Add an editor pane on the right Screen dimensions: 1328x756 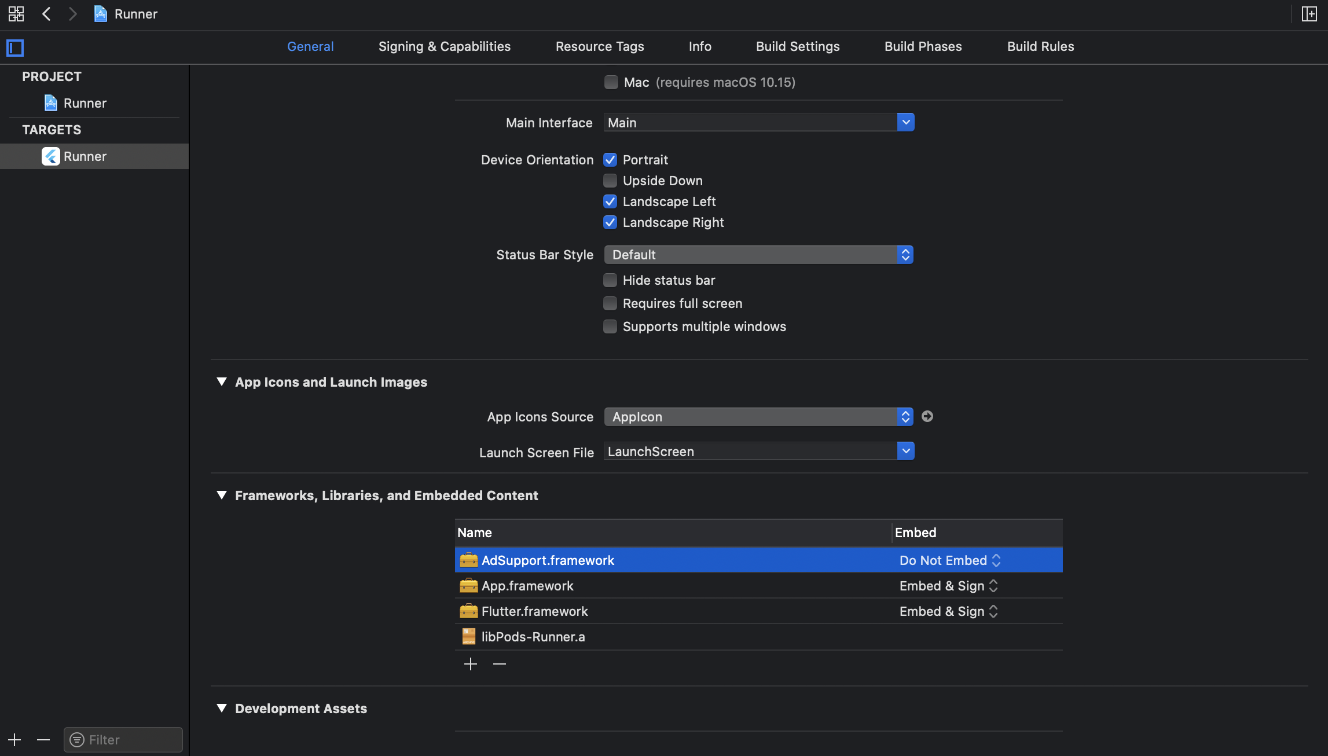(x=1309, y=14)
